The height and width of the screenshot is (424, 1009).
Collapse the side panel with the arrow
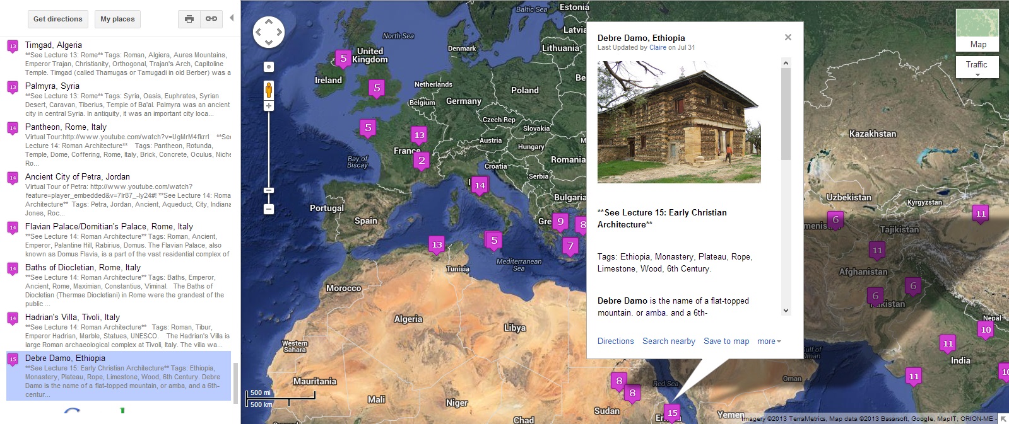(232, 18)
